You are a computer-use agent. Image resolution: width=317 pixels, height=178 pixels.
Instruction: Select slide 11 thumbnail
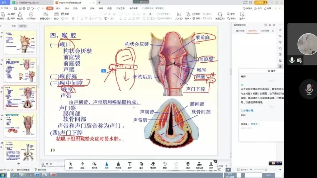pos(20,125)
